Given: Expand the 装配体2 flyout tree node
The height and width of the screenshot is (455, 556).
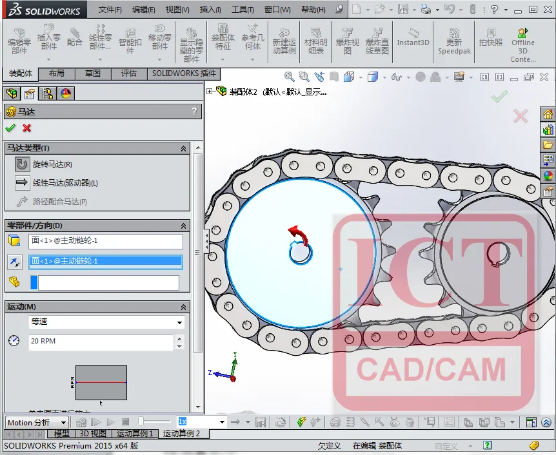Looking at the screenshot, I should coord(209,92).
